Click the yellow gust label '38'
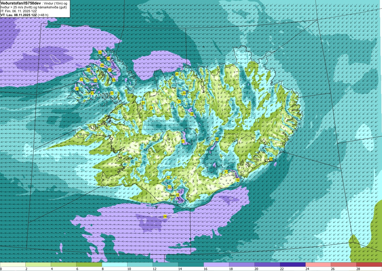The image size is (382, 271). tap(102, 65)
